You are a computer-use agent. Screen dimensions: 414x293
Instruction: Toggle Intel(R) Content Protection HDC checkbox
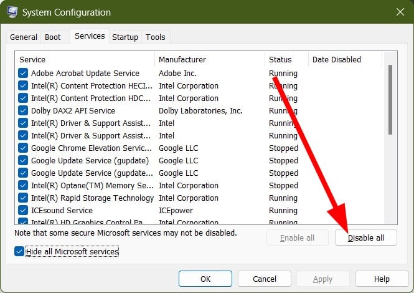coord(23,98)
